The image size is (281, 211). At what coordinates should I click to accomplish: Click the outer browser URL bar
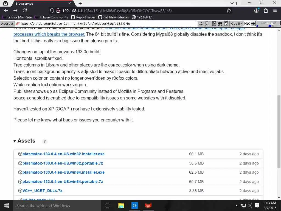coord(140,11)
